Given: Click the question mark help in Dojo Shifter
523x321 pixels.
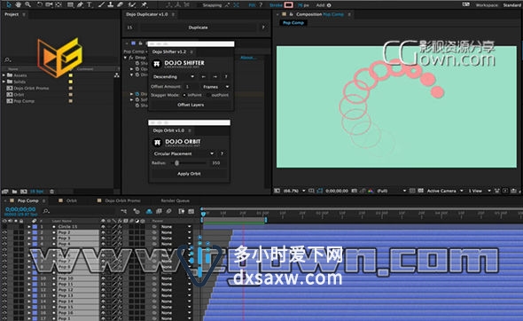Looking at the screenshot, I should pyautogui.click(x=226, y=77).
